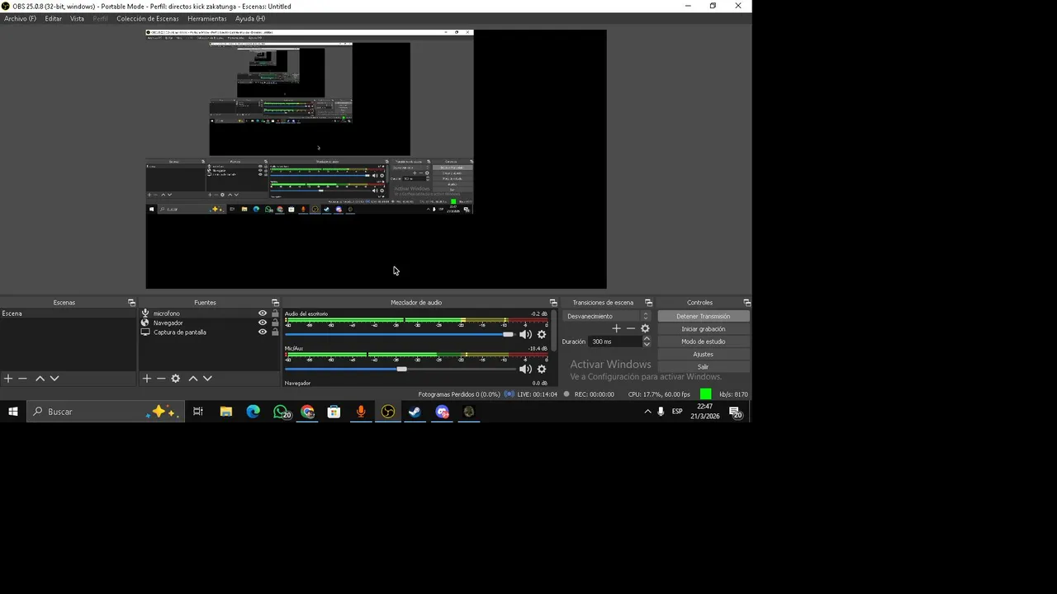1057x594 pixels.
Task: Open the Windows Start menu
Action: (12, 412)
